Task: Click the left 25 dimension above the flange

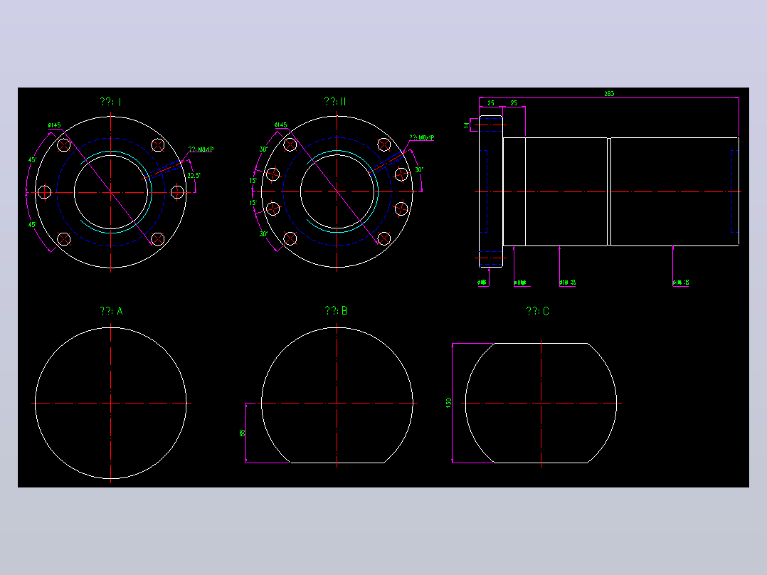Action: 491,102
